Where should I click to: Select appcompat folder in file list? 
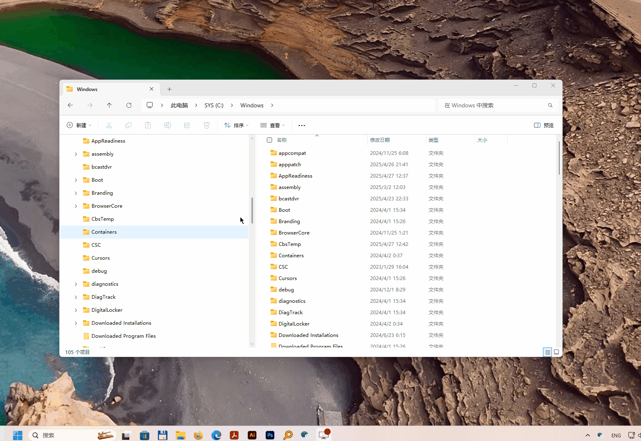click(x=292, y=153)
